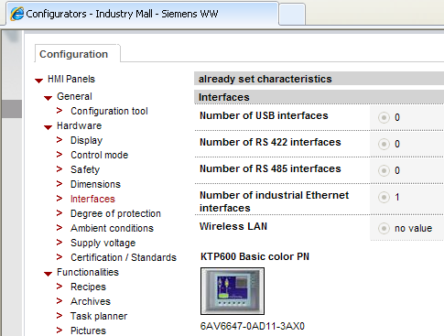Click the General tree label

tap(74, 96)
